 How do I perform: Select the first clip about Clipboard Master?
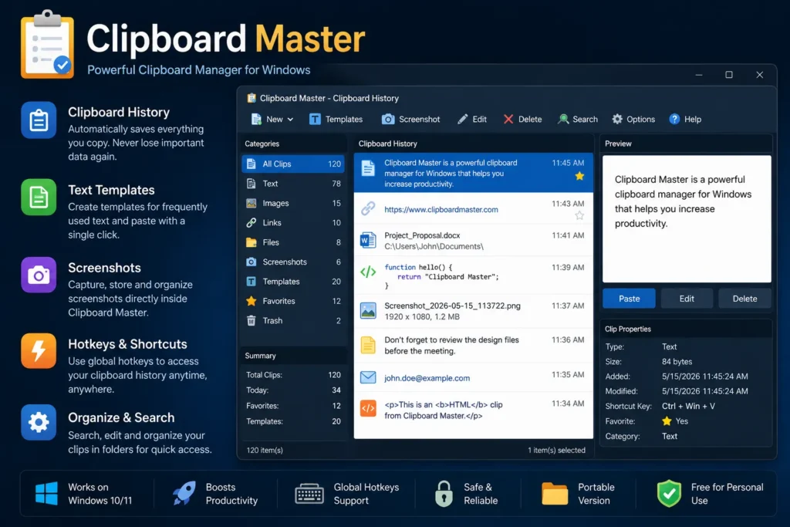tap(473, 173)
